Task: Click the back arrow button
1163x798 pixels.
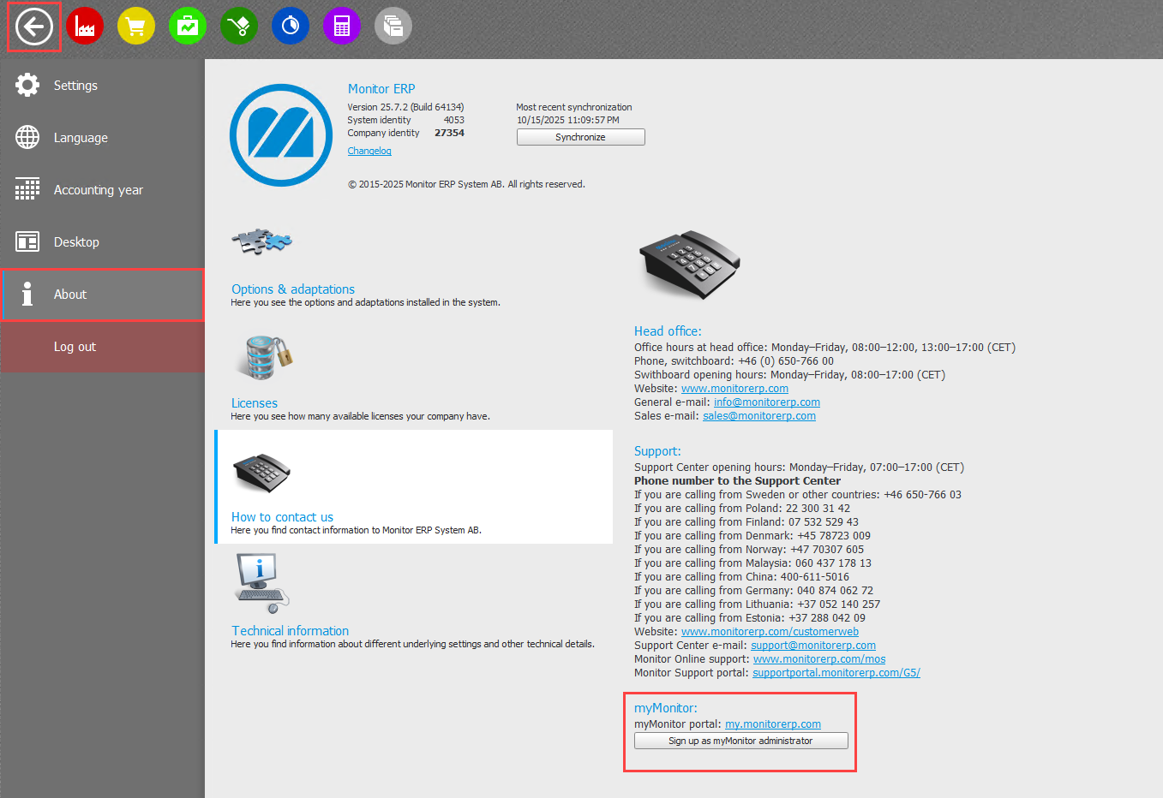Action: 34,27
